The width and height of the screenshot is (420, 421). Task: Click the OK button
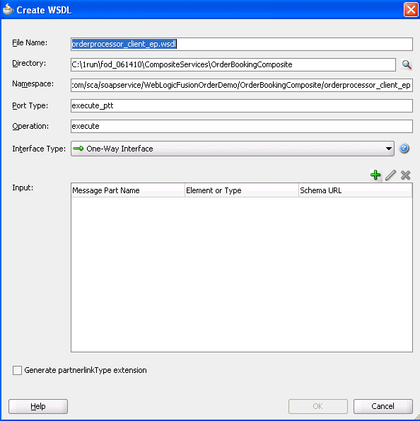coord(318,406)
